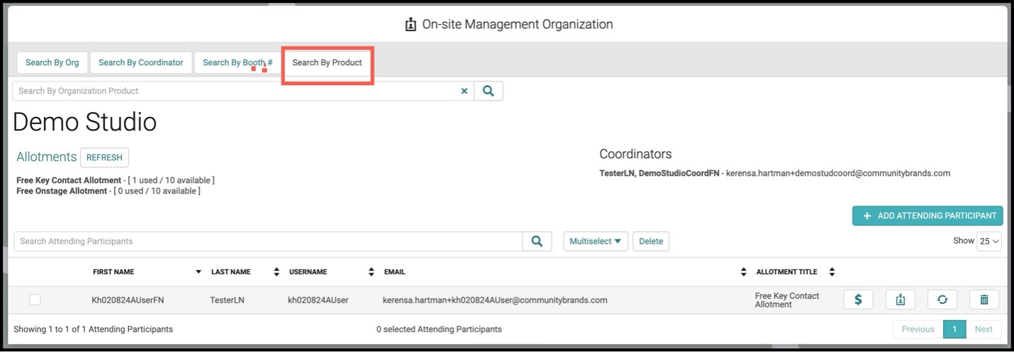Sort the Allotment Title column

[x=832, y=272]
